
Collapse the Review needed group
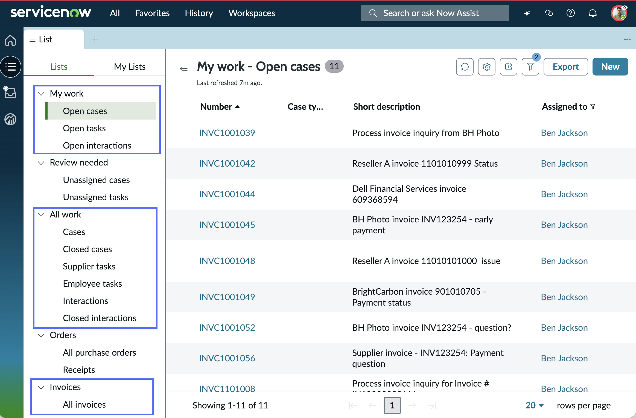click(x=41, y=163)
